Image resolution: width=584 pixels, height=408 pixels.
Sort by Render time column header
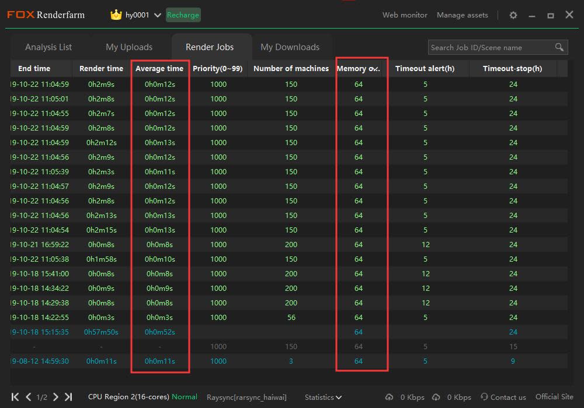pyautogui.click(x=101, y=68)
